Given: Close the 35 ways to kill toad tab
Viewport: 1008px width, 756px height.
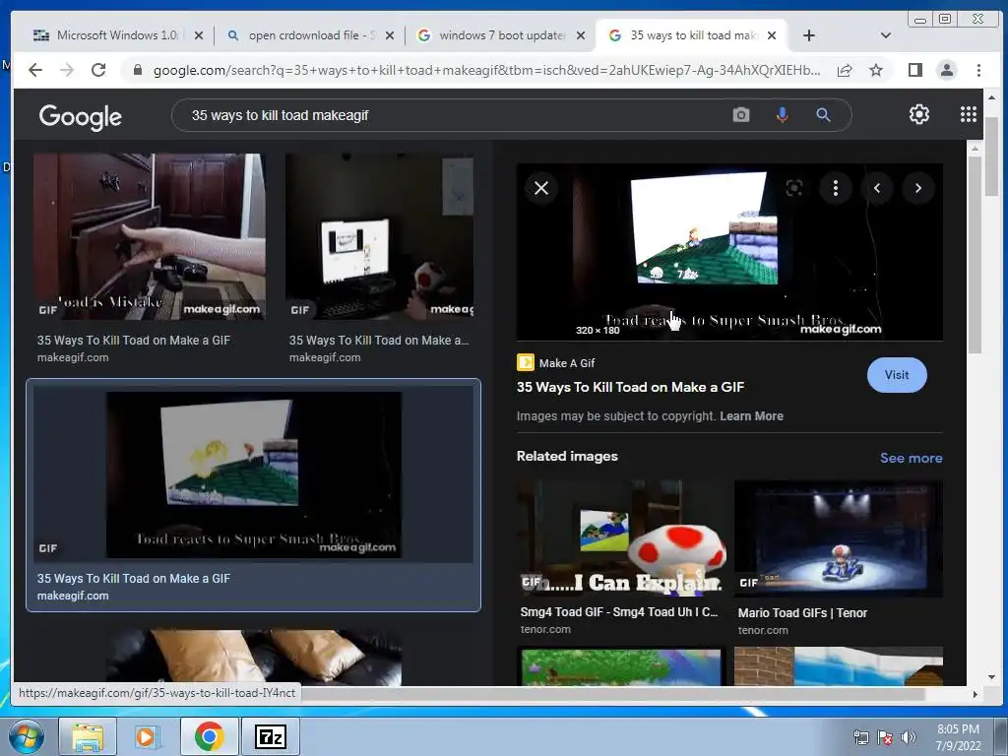Looking at the screenshot, I should pos(772,36).
